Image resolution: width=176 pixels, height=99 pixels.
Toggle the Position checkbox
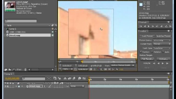[x=141, y=52]
